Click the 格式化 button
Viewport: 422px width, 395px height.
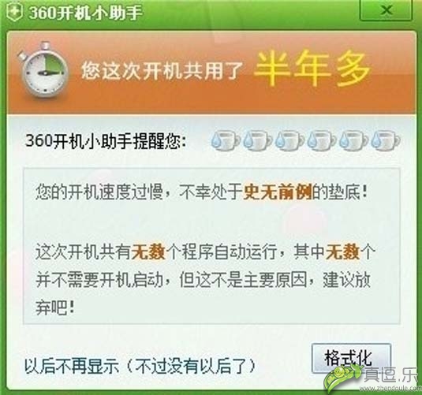[351, 358]
